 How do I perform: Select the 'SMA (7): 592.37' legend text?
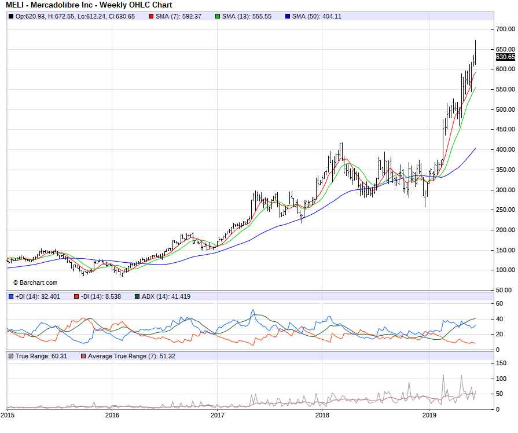pyautogui.click(x=178, y=16)
